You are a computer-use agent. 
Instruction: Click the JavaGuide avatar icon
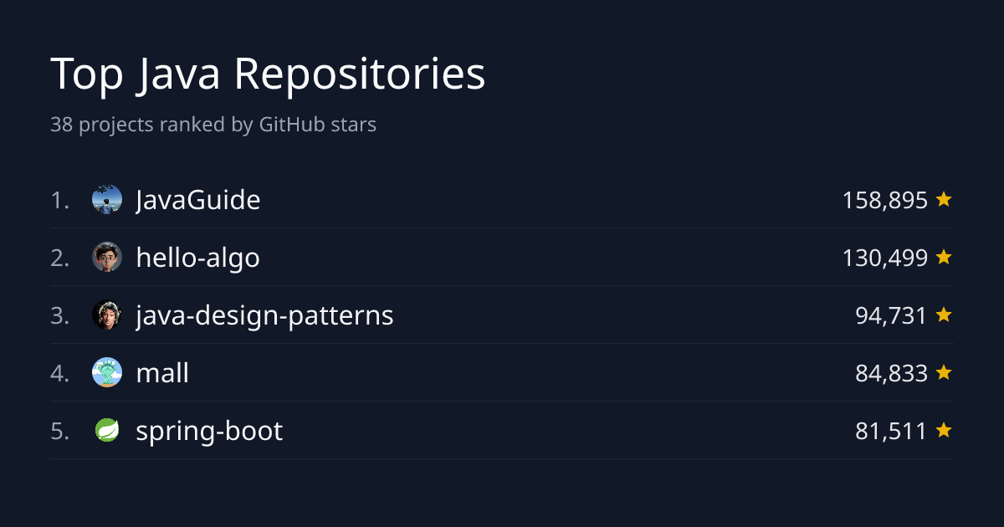(x=107, y=200)
